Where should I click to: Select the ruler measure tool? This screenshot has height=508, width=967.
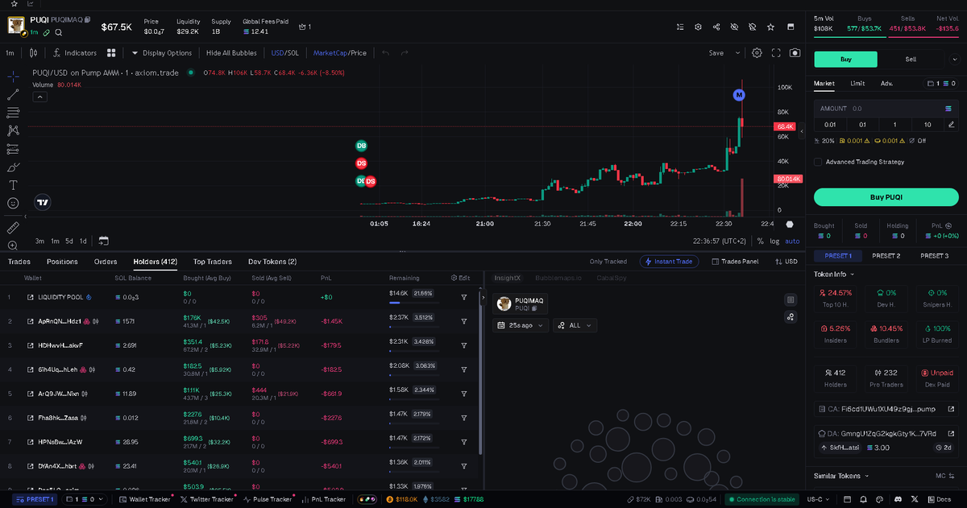pyautogui.click(x=13, y=228)
